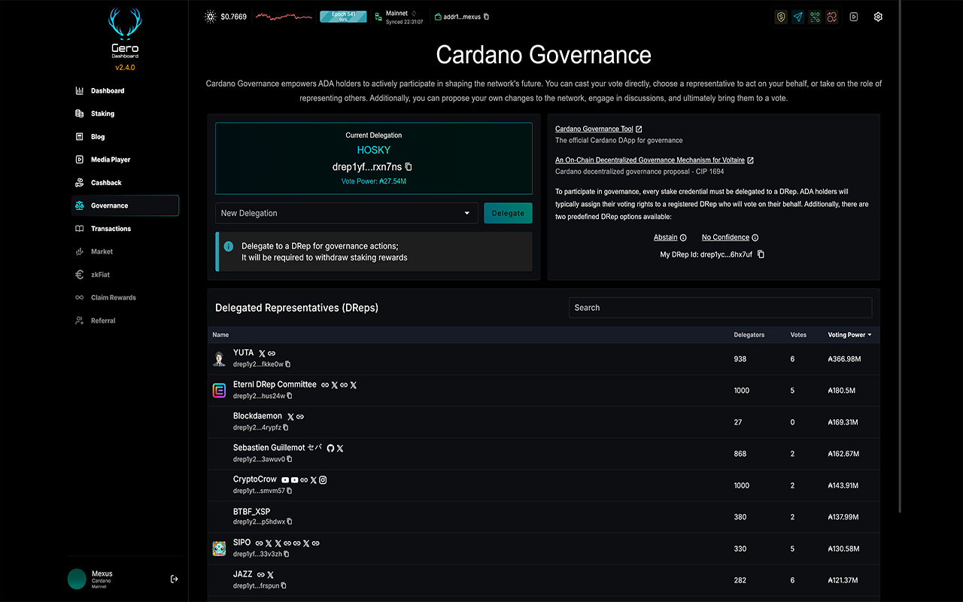Click the No Confidence info icon
This screenshot has height=602, width=963.
pos(755,238)
